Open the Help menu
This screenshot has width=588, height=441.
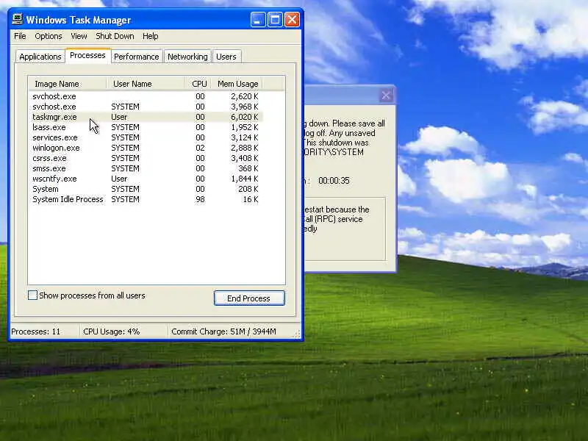(x=151, y=36)
